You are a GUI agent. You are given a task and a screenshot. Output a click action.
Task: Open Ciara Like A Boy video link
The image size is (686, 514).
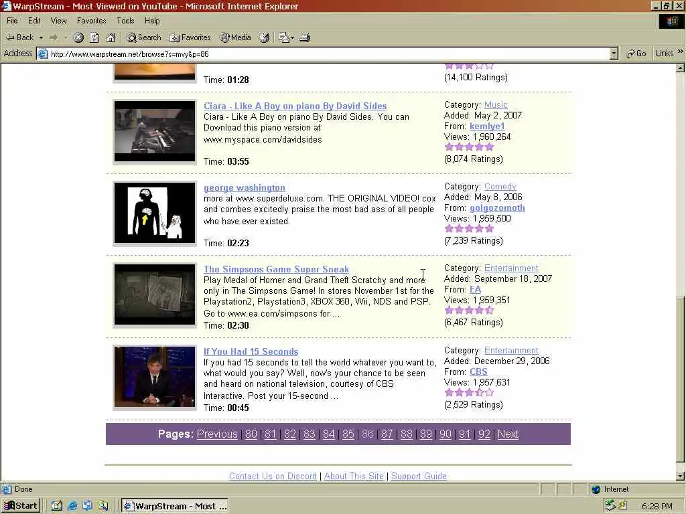coord(295,106)
